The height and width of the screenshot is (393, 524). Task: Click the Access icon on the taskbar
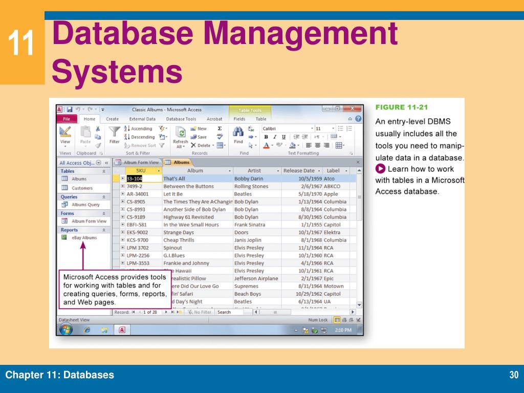(122, 330)
